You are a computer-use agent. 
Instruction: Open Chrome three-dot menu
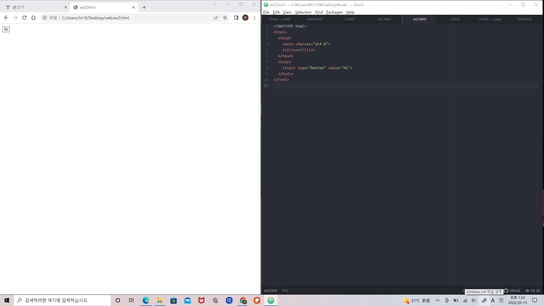pyautogui.click(x=254, y=18)
